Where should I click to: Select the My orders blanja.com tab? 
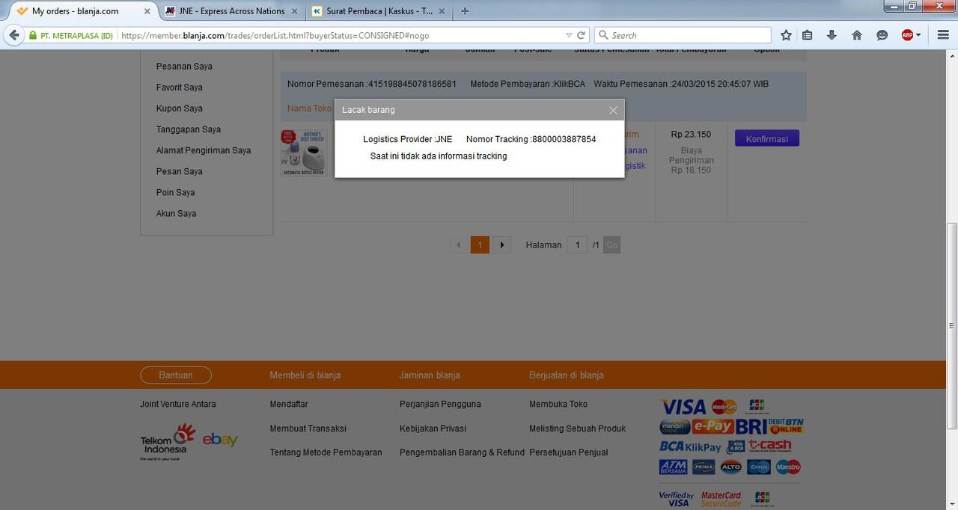point(83,11)
